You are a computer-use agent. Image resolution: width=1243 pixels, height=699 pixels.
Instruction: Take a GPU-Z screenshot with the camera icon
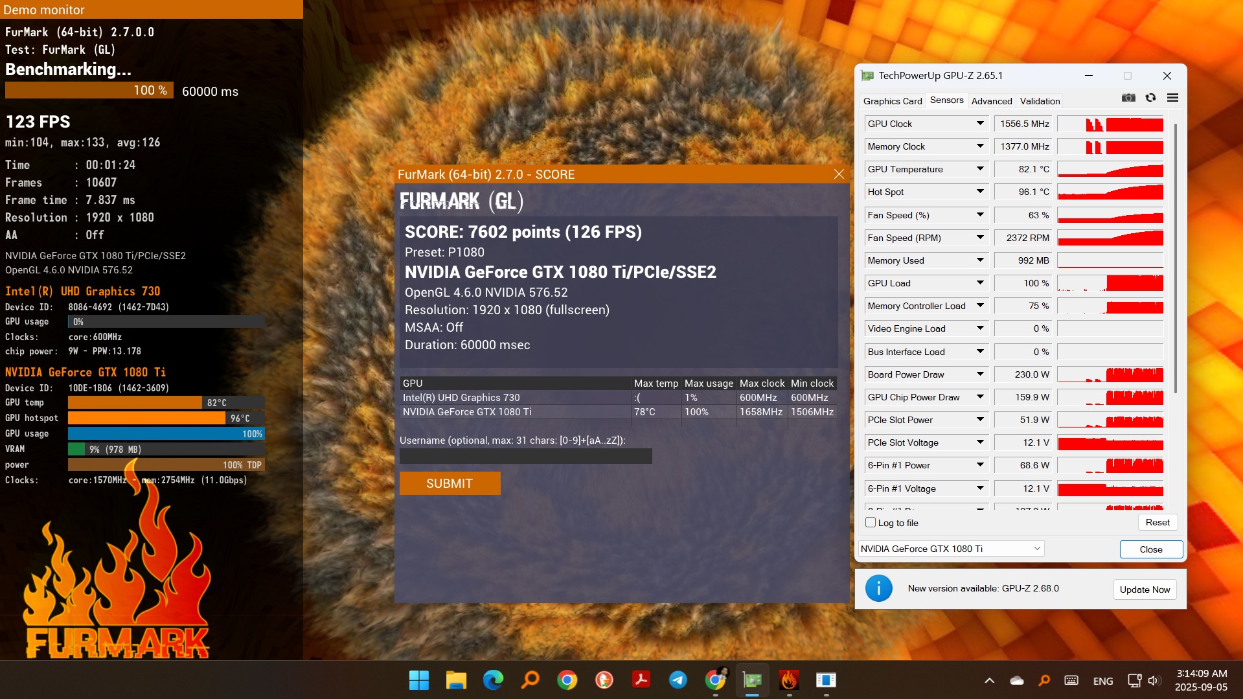pos(1128,98)
